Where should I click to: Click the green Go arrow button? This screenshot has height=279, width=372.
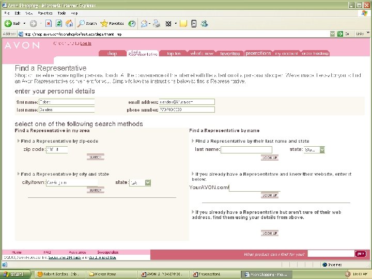(x=340, y=34)
